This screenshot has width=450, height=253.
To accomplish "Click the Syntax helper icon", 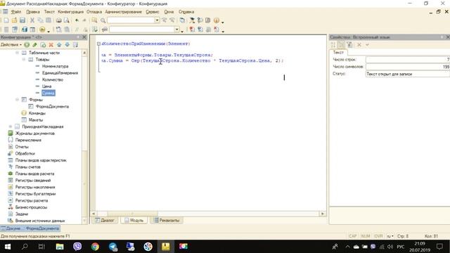I will [192, 20].
